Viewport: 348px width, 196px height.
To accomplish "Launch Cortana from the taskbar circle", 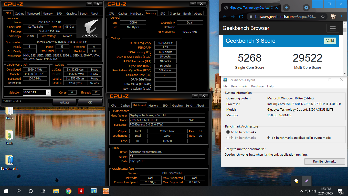I will [31, 191].
